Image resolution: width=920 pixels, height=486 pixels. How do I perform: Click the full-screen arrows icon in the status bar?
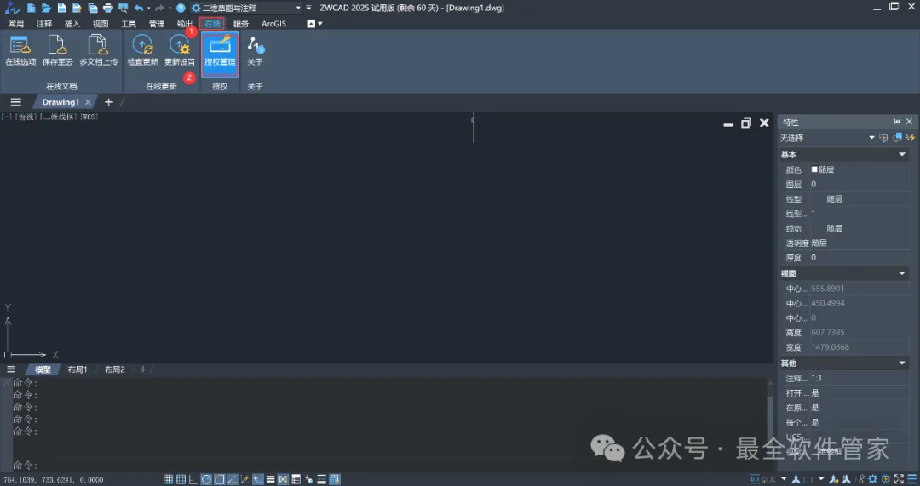[x=899, y=479]
